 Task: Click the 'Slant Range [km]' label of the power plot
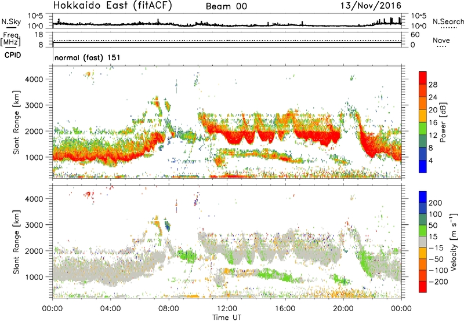(16, 122)
